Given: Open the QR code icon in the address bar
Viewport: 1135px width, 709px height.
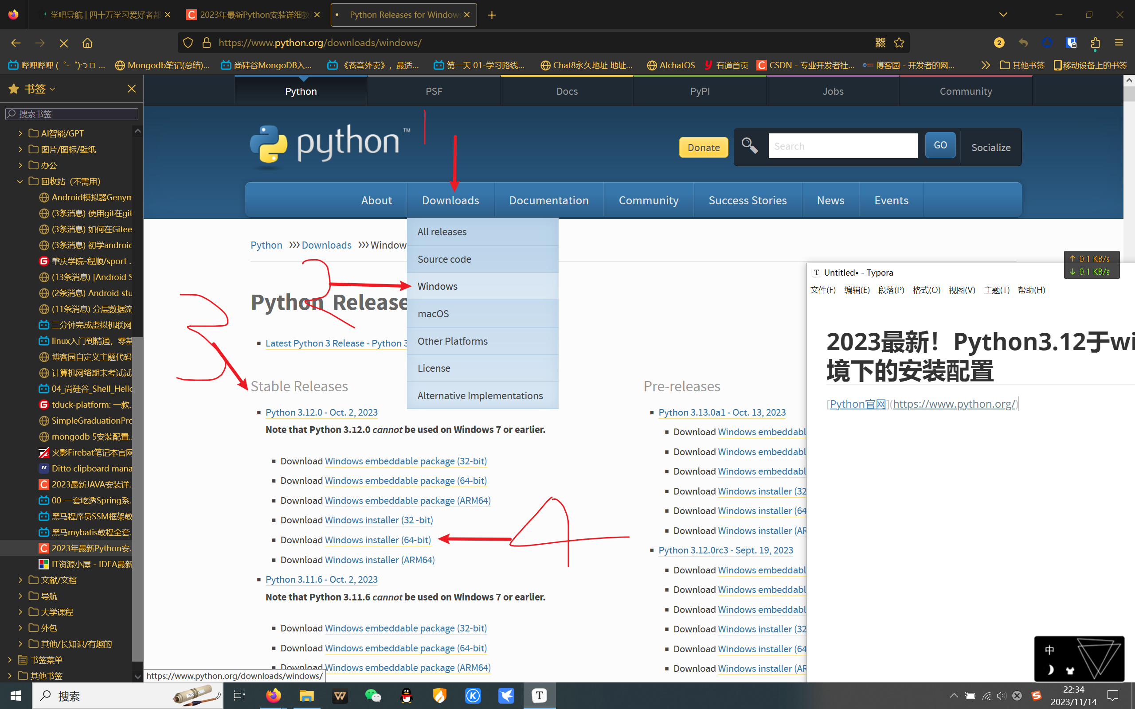Looking at the screenshot, I should pyautogui.click(x=880, y=43).
